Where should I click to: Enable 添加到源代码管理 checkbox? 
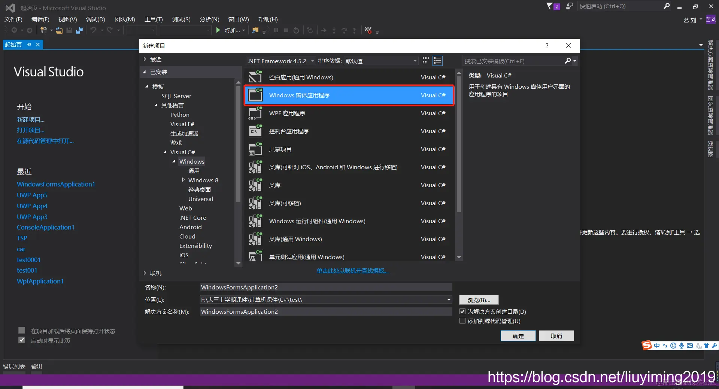462,321
